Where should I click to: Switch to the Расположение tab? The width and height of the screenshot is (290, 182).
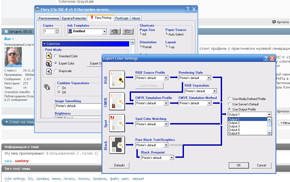click(49, 18)
